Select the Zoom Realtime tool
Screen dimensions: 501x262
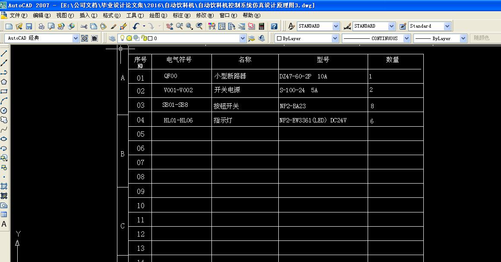coord(179,26)
